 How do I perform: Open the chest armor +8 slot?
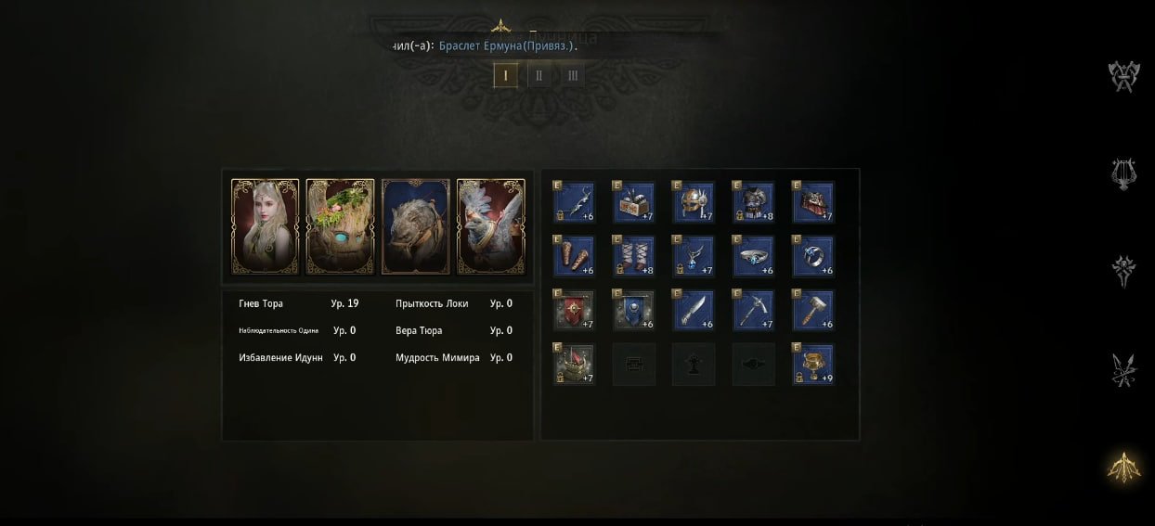pos(754,202)
